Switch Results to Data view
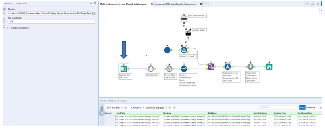The width and height of the screenshot is (325, 129). coord(302,107)
